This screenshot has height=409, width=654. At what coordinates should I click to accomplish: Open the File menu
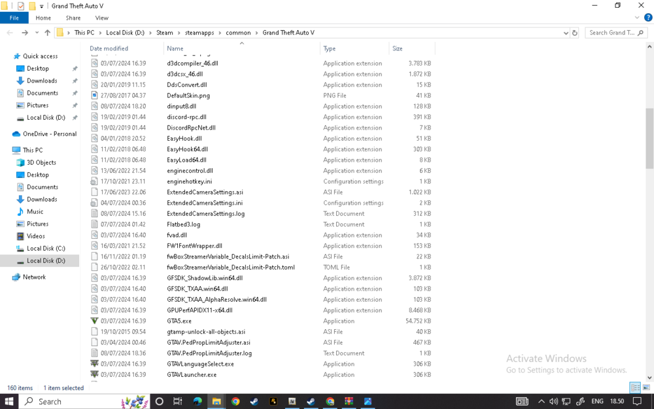[14, 18]
